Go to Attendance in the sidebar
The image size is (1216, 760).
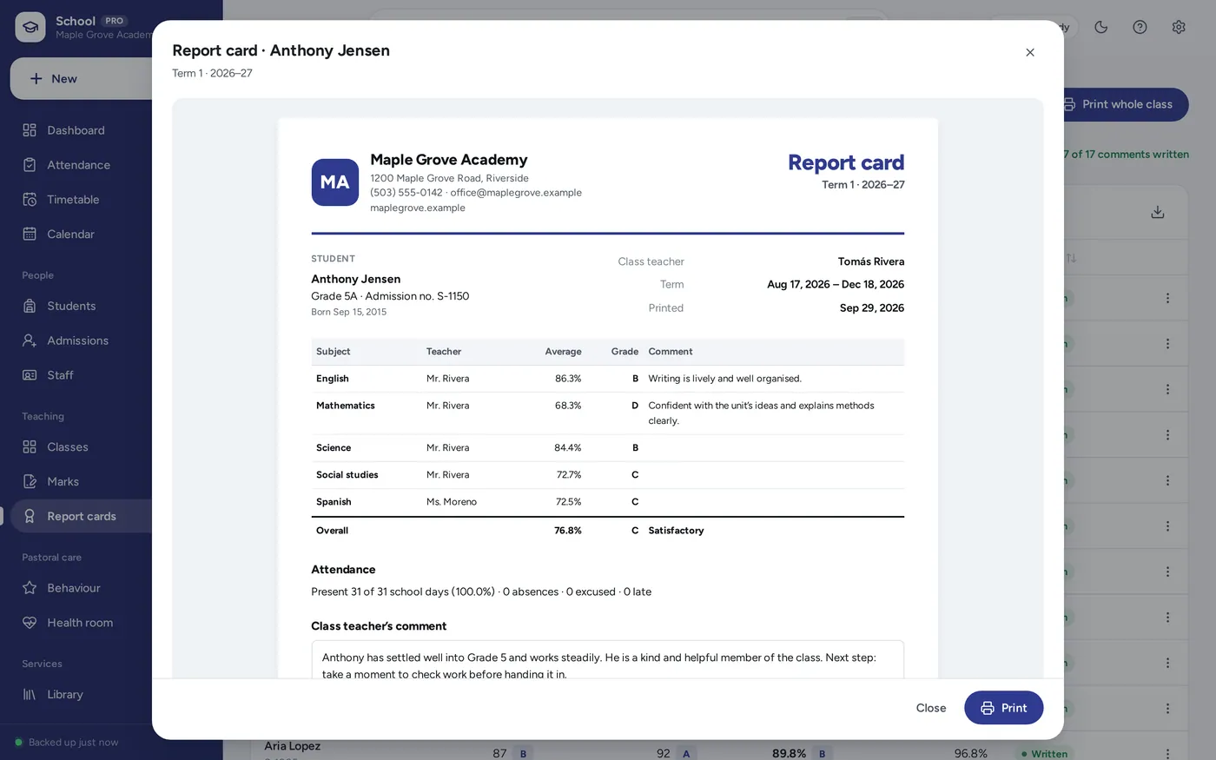click(x=78, y=165)
